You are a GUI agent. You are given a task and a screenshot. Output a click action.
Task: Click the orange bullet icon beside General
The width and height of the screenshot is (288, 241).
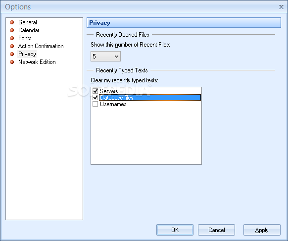(x=12, y=22)
